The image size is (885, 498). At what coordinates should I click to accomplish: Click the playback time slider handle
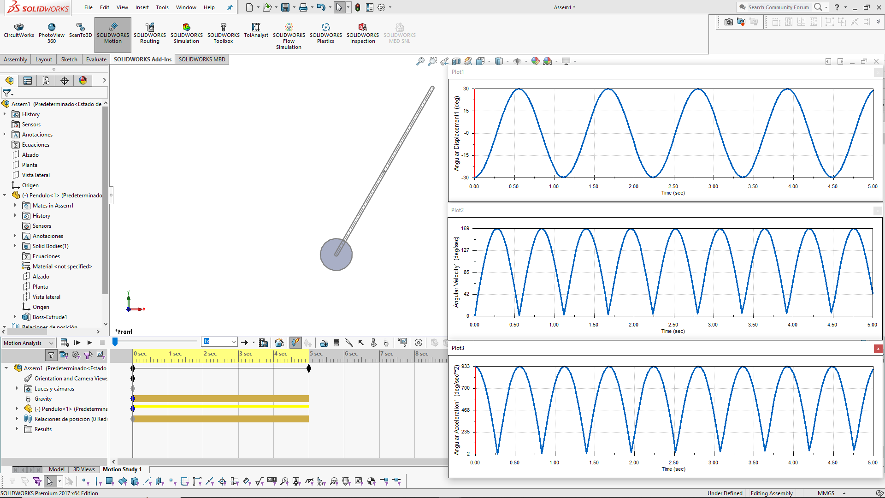pos(115,342)
